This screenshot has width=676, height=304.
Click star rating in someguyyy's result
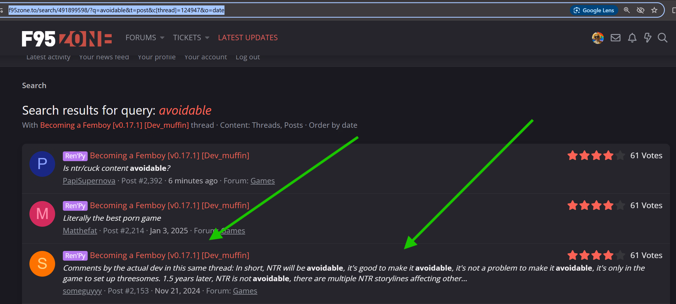[596, 256]
